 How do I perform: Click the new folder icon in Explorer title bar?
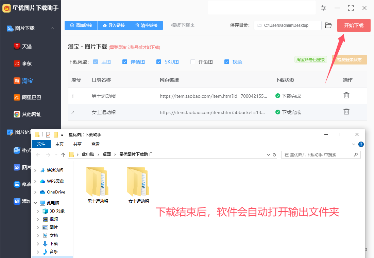coord(56,135)
